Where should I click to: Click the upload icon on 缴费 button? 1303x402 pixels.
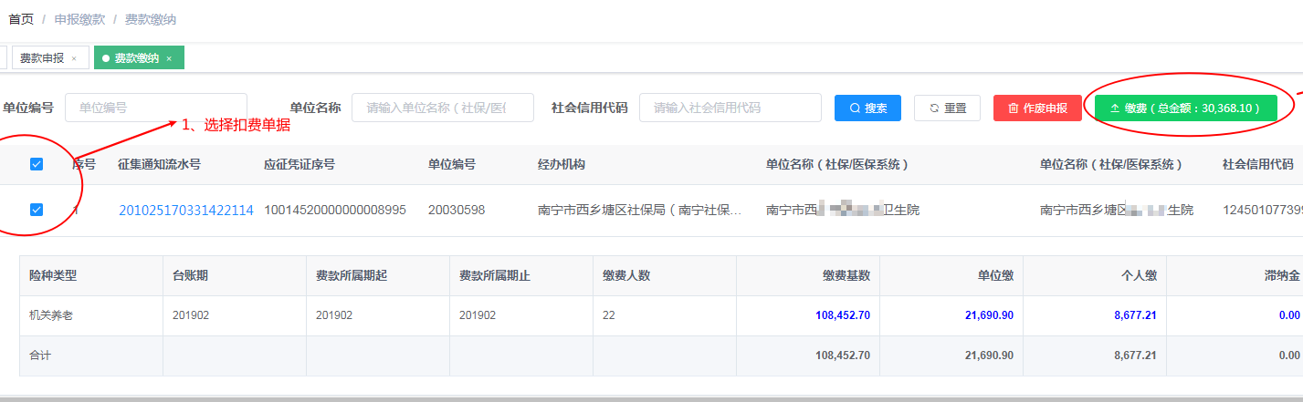click(x=1115, y=108)
